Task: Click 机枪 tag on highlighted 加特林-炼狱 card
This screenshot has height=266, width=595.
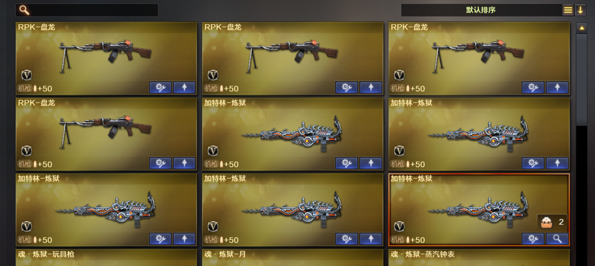Action: [x=397, y=240]
